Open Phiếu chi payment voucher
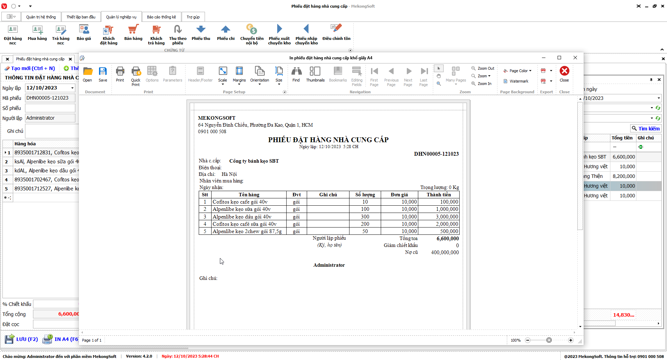This screenshot has height=360, width=667. coord(226,33)
